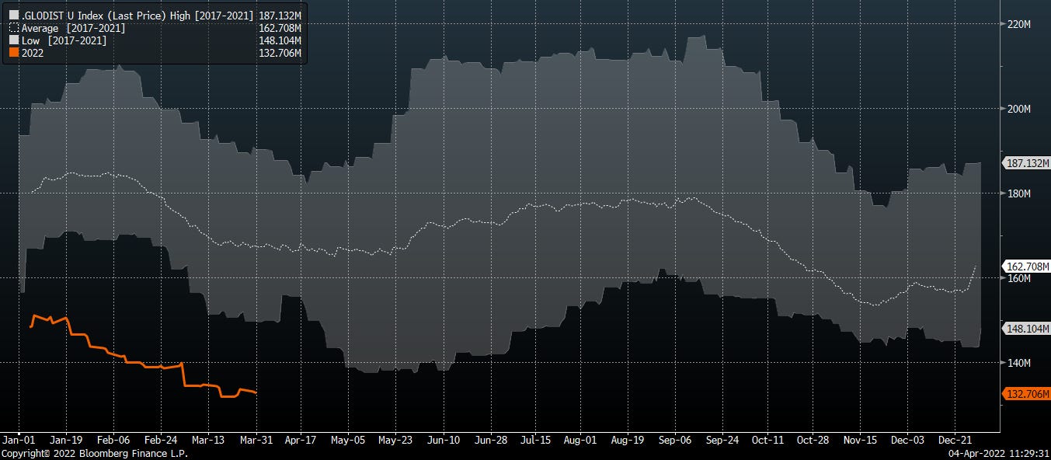Click the 148.104M legend value

coord(280,40)
